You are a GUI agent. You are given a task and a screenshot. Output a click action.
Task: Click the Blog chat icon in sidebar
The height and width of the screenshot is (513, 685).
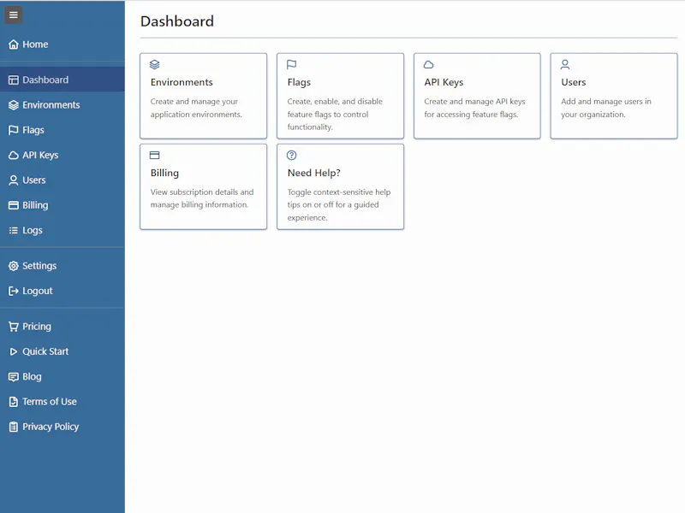point(14,377)
